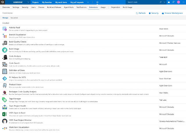Screen dimensions: 186x135
Task: Select the Manage sub-tab
Action: (5, 18)
